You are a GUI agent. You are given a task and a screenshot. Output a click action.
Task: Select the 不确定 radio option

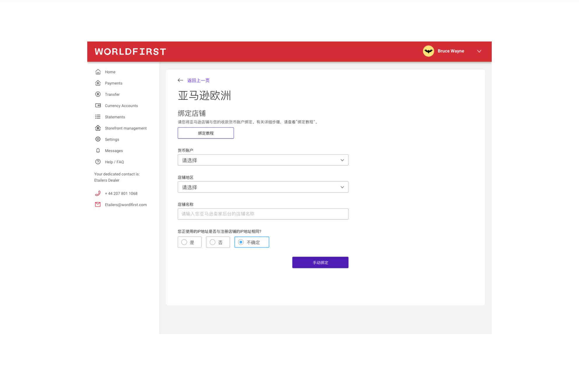[x=252, y=242]
